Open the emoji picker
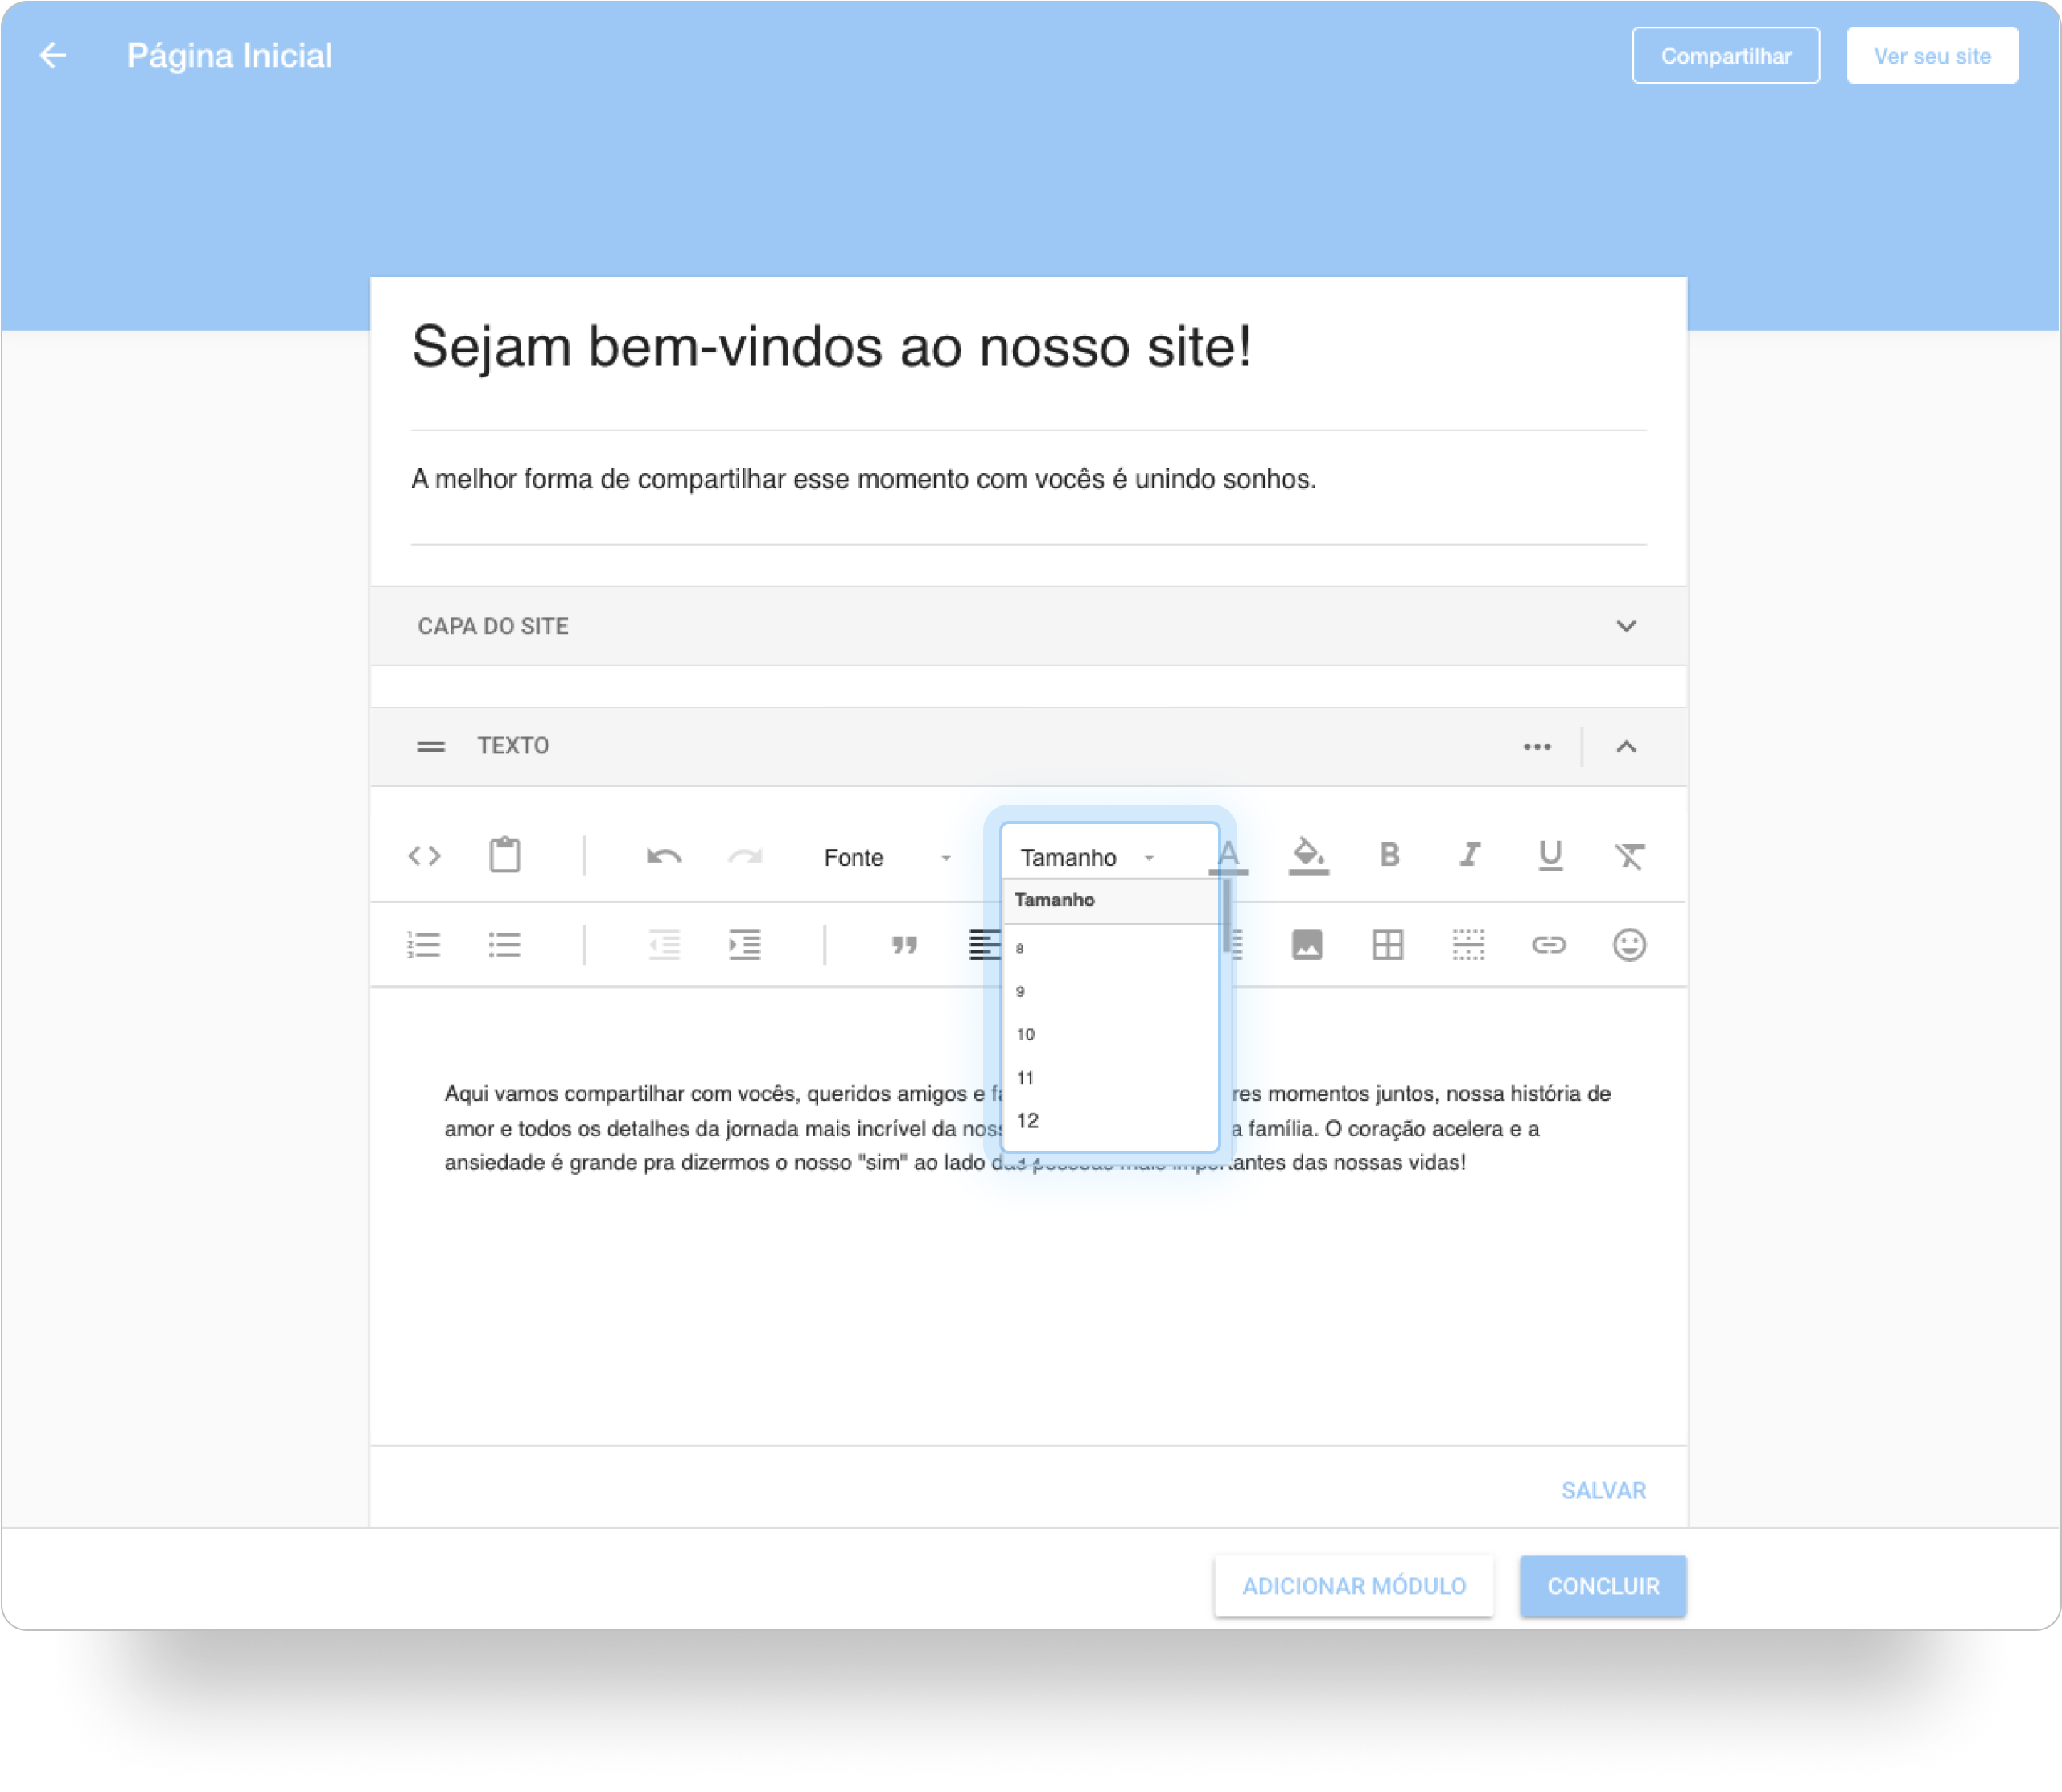The height and width of the screenshot is (1792, 2062). (1629, 945)
